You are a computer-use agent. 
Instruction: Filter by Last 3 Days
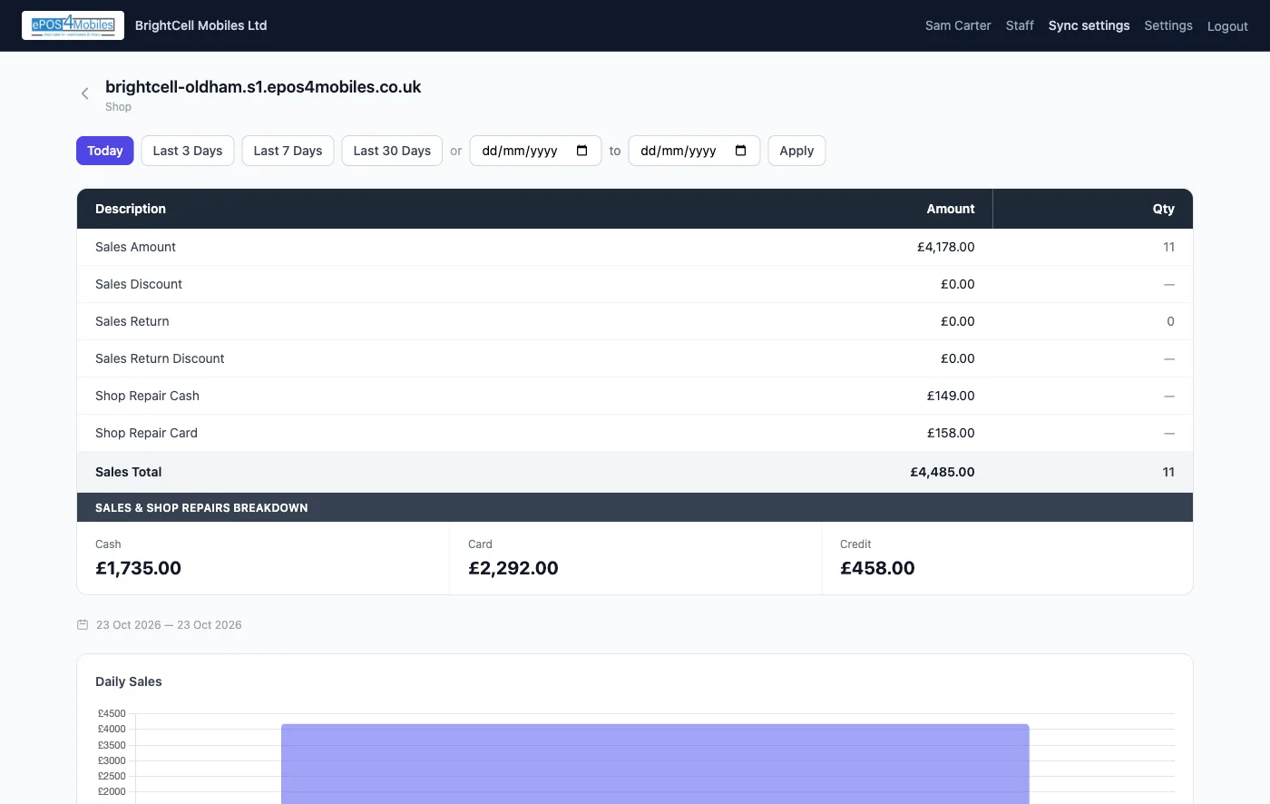188,151
